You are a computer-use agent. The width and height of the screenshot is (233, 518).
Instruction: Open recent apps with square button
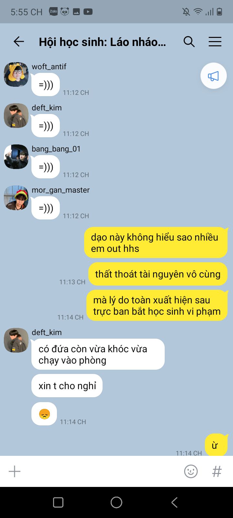coord(58,502)
